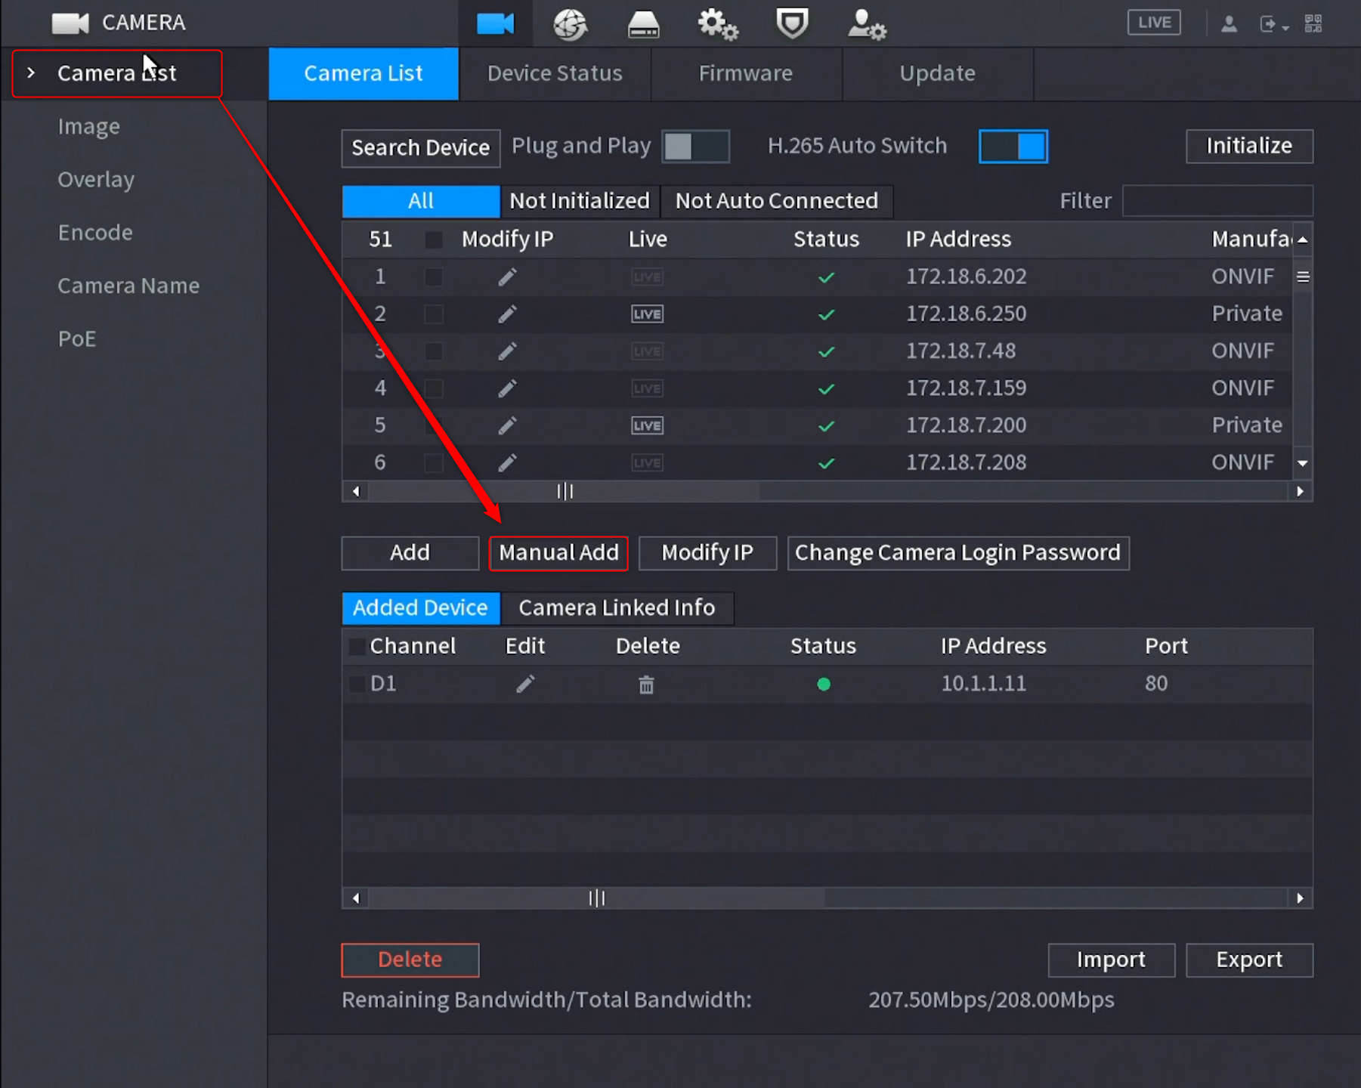Click added device list scroll-left arrow
The image size is (1361, 1088).
[x=356, y=898]
